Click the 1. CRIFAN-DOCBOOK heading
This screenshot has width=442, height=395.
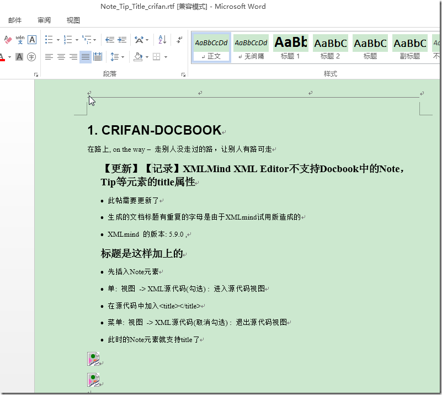(x=155, y=130)
